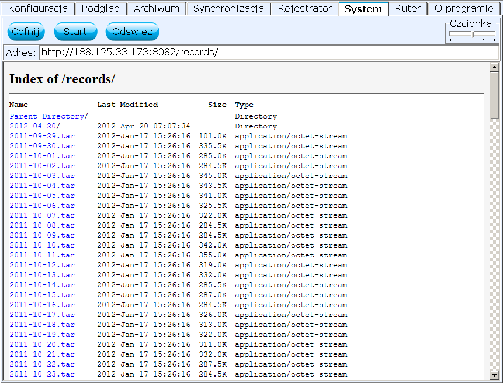Open the 2011-10-22.tar link
This screenshot has height=383, width=503.
[x=42, y=364]
